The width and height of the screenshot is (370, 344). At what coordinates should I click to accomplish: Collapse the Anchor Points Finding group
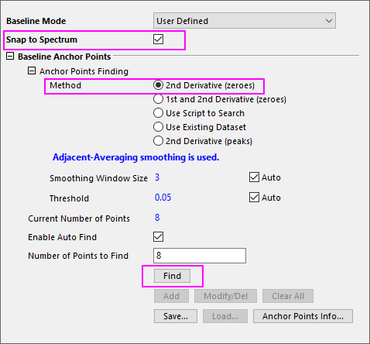tap(32, 71)
